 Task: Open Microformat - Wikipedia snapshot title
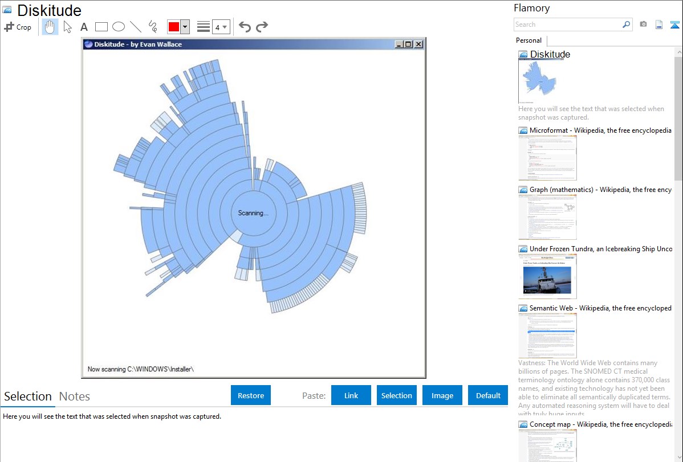pyautogui.click(x=601, y=130)
